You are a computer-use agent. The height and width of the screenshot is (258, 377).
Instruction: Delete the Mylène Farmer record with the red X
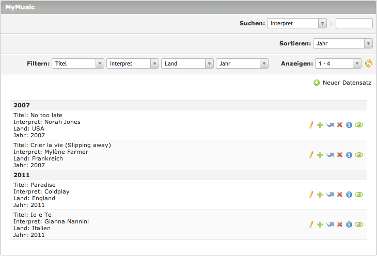(x=339, y=155)
